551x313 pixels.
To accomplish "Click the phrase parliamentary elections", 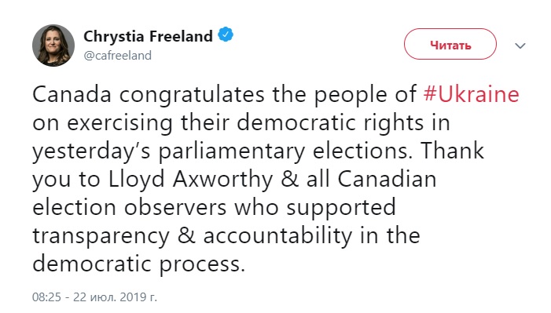I will click(286, 151).
